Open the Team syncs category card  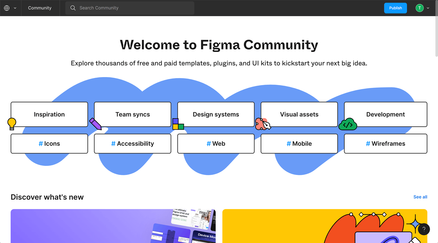point(133,114)
